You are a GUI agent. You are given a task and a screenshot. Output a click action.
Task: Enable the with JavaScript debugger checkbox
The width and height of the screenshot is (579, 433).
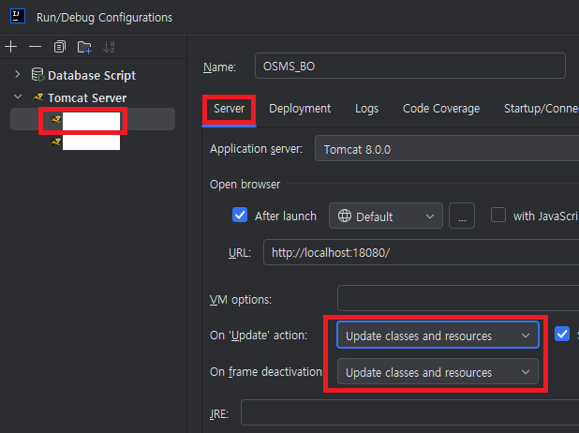point(498,215)
